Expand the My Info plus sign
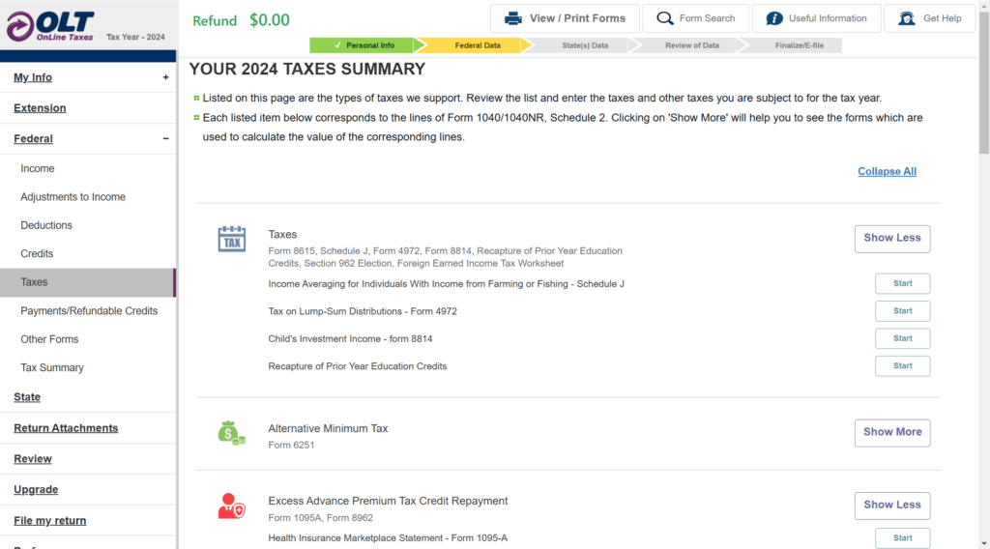 pyautogui.click(x=165, y=77)
